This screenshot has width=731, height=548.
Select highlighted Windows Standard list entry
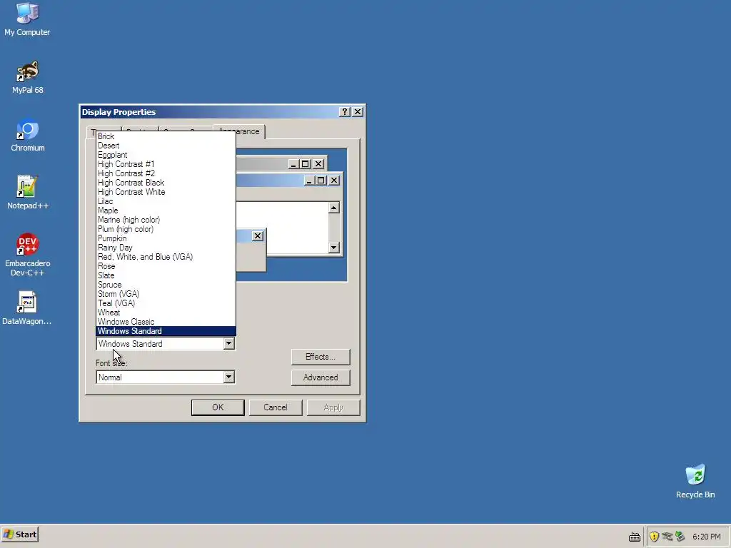pyautogui.click(x=166, y=331)
